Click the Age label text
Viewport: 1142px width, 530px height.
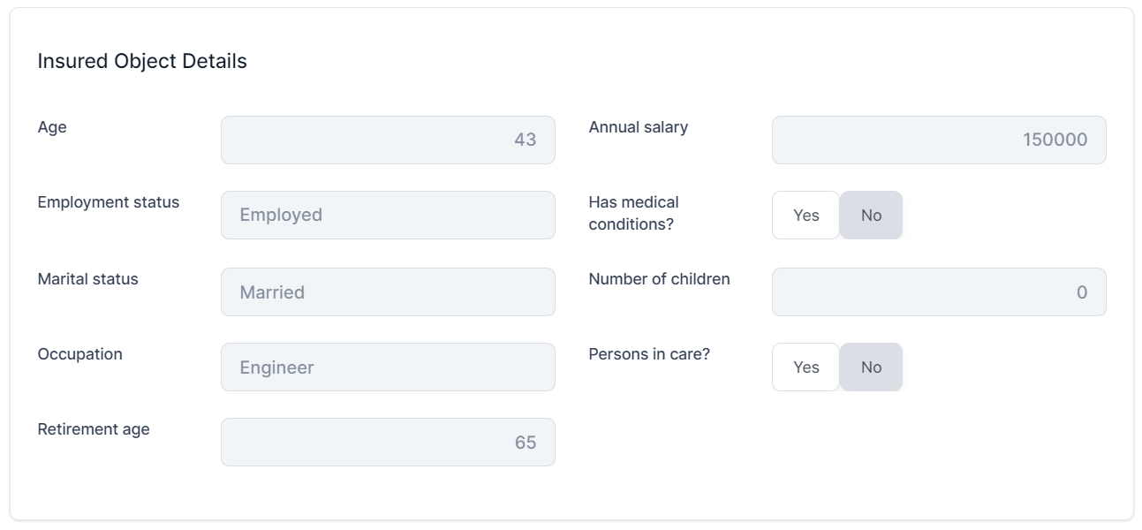click(x=52, y=127)
